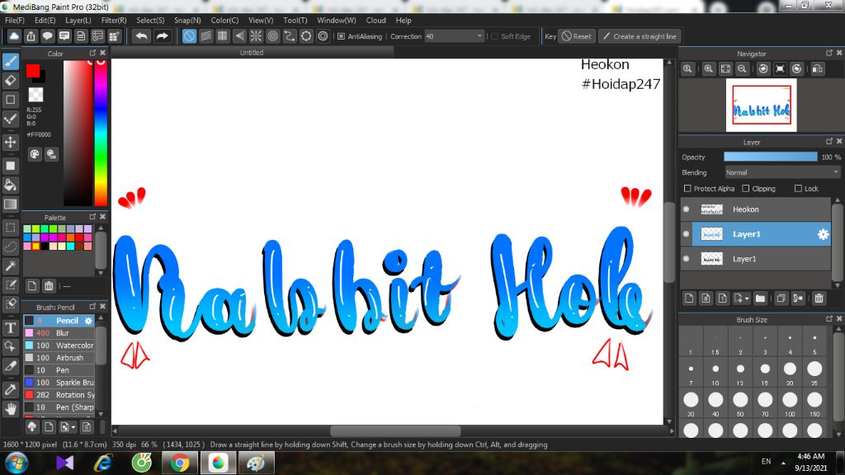
Task: Select the Airbrush brush
Action: (x=59, y=358)
